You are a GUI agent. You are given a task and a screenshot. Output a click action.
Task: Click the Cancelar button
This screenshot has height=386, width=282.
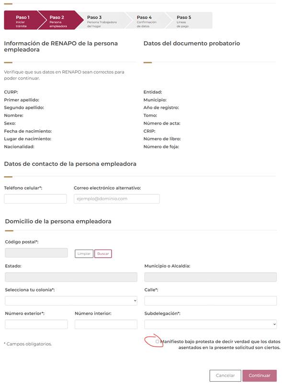pos(225,375)
